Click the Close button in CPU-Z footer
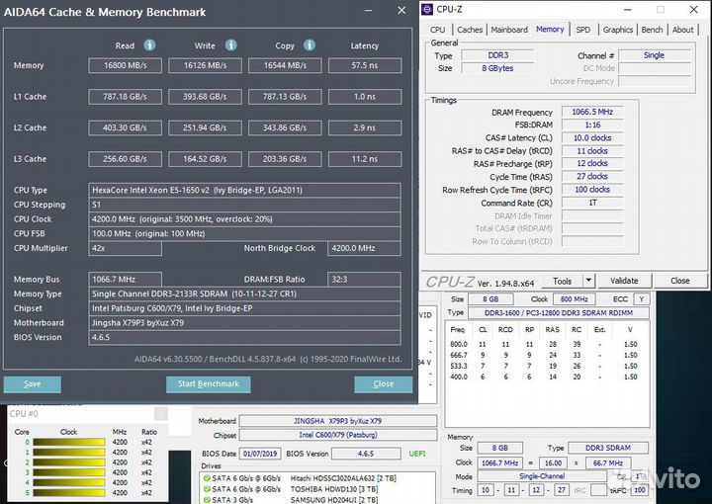Screen dimensions: 712x504 pyautogui.click(x=679, y=281)
